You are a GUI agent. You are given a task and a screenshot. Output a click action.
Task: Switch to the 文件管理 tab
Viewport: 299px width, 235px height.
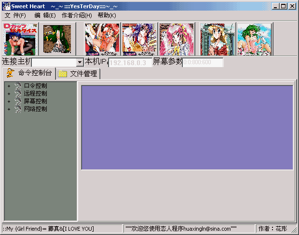[x=78, y=74]
